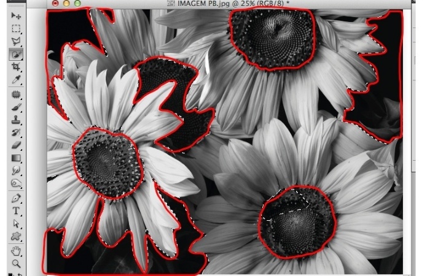Screen dimensions: 430x276
Task: Click the green zoom window button
Action: click(77, 3)
